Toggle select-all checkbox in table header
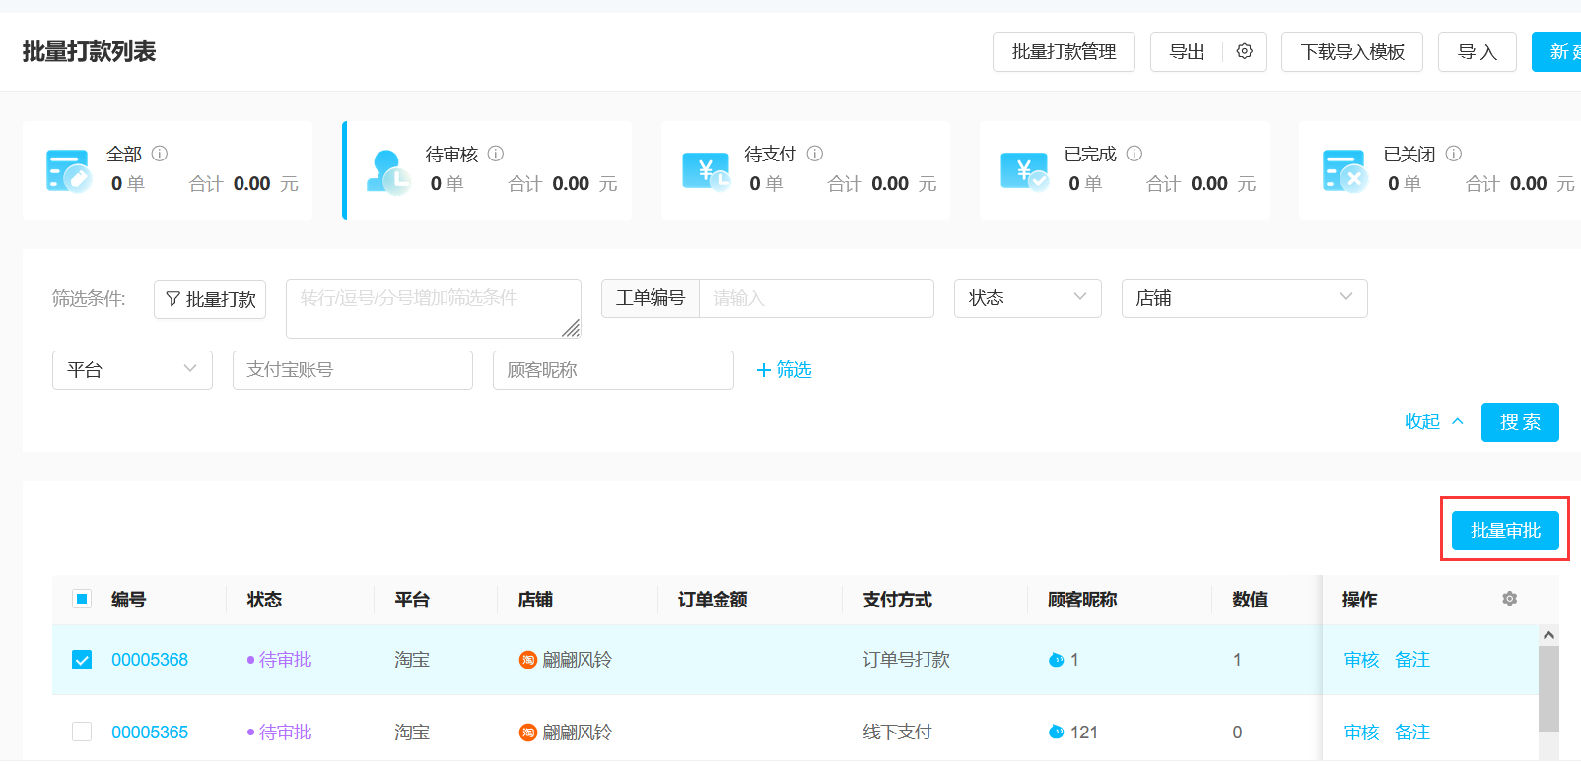This screenshot has width=1581, height=765. pyautogui.click(x=82, y=599)
